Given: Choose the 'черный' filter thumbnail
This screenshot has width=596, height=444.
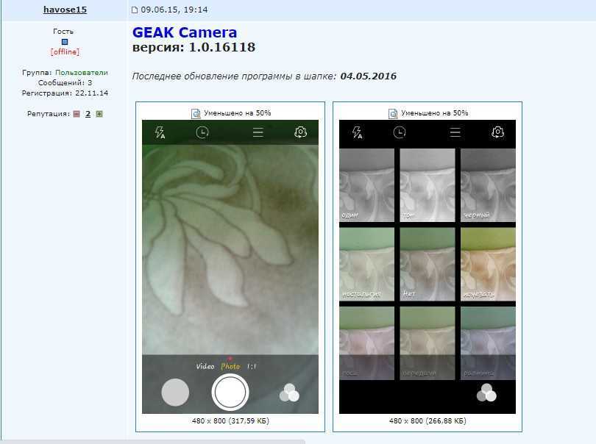Looking at the screenshot, I should (487, 185).
